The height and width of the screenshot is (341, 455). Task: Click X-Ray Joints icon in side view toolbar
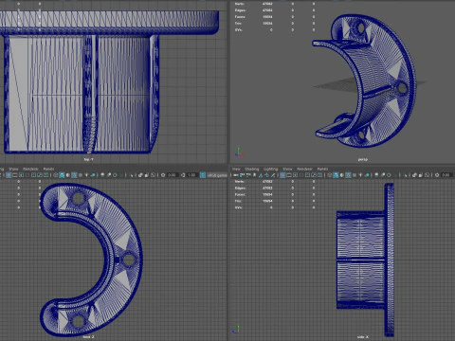click(427, 175)
